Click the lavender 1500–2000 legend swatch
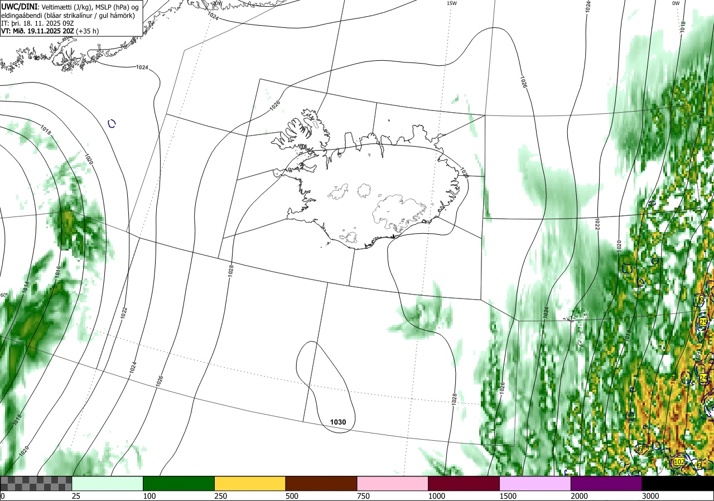This screenshot has height=501, width=714. click(x=535, y=483)
